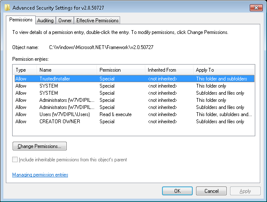Click the Cancel button

(211, 191)
